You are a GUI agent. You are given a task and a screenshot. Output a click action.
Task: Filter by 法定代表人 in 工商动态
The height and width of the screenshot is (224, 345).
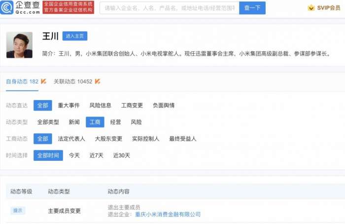71,139
